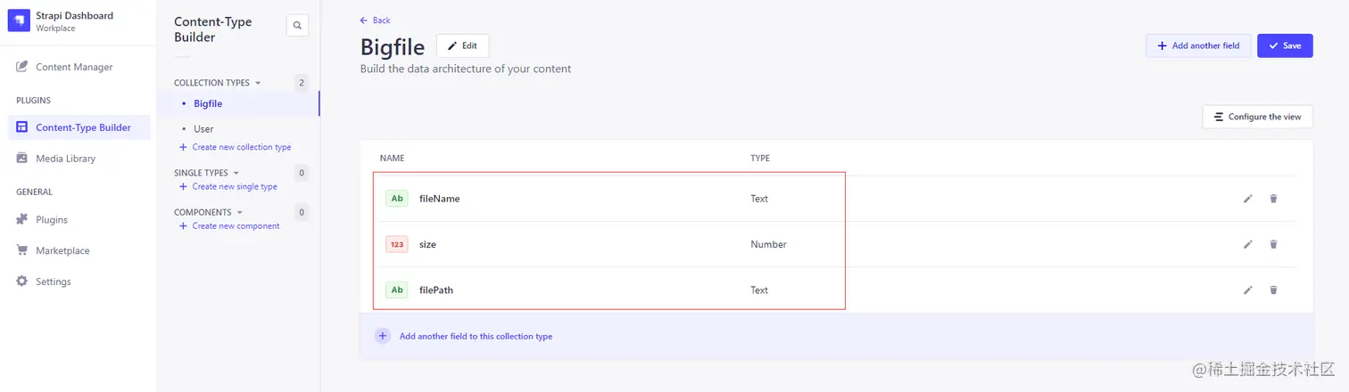Click the search icon in Content-Type Builder

(297, 26)
